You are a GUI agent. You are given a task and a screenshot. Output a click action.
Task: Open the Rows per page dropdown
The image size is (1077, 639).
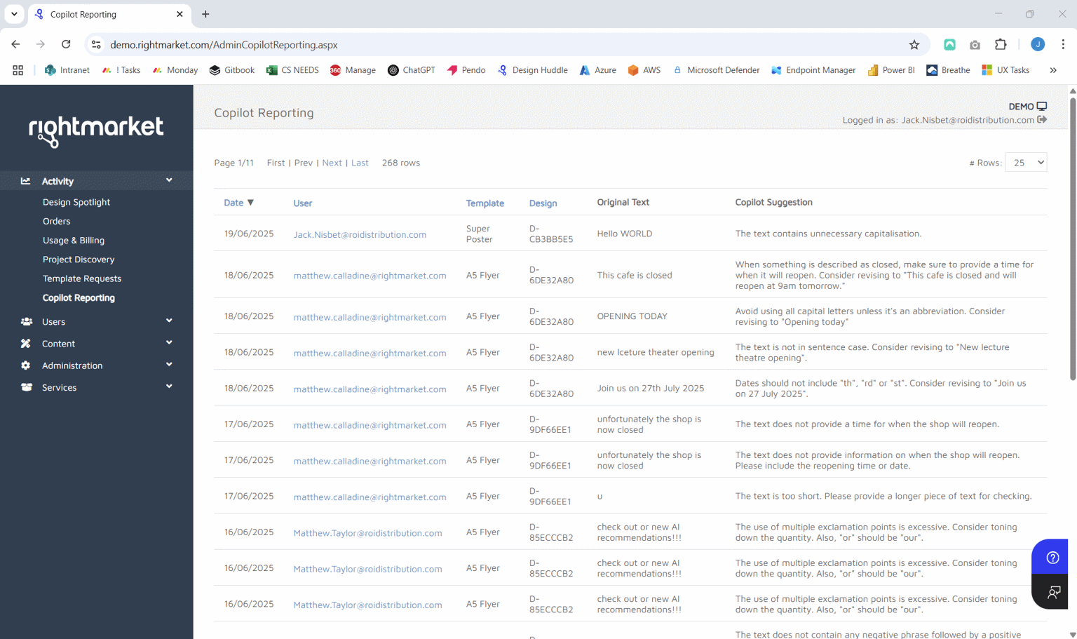pos(1026,163)
